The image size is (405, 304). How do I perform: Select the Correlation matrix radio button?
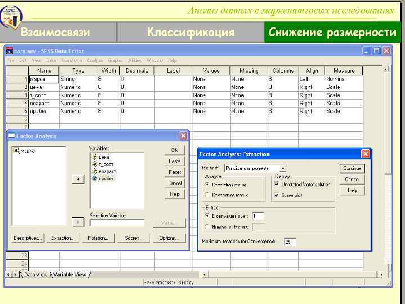point(208,184)
